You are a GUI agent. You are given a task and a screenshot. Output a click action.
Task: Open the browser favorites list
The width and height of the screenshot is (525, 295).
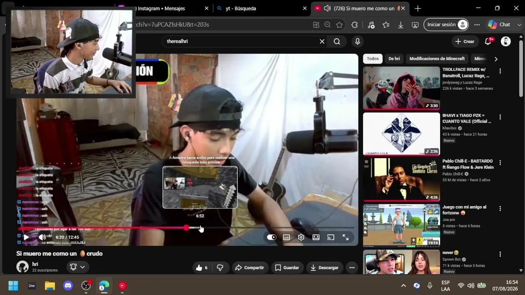386,25
